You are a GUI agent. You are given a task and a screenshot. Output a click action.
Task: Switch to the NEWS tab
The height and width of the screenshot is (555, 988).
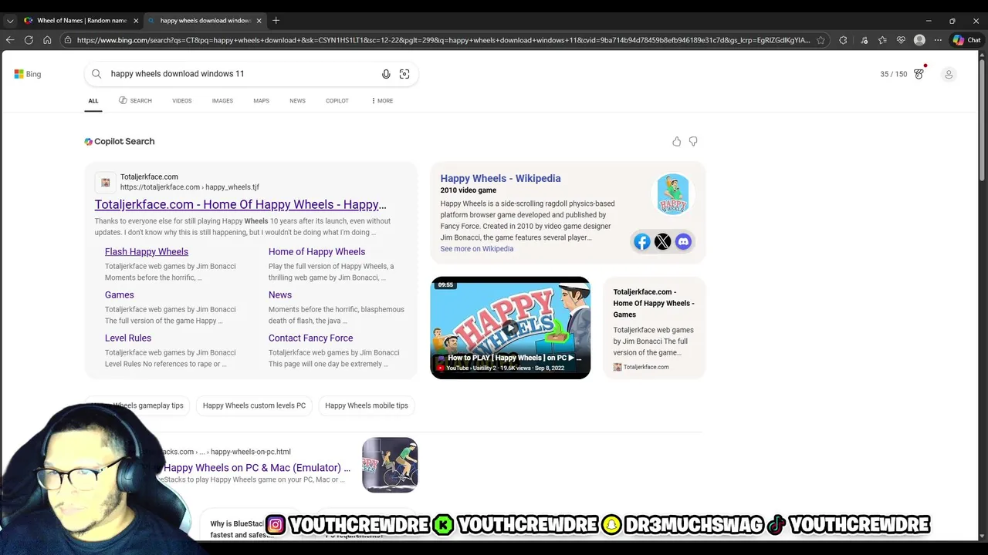297,101
